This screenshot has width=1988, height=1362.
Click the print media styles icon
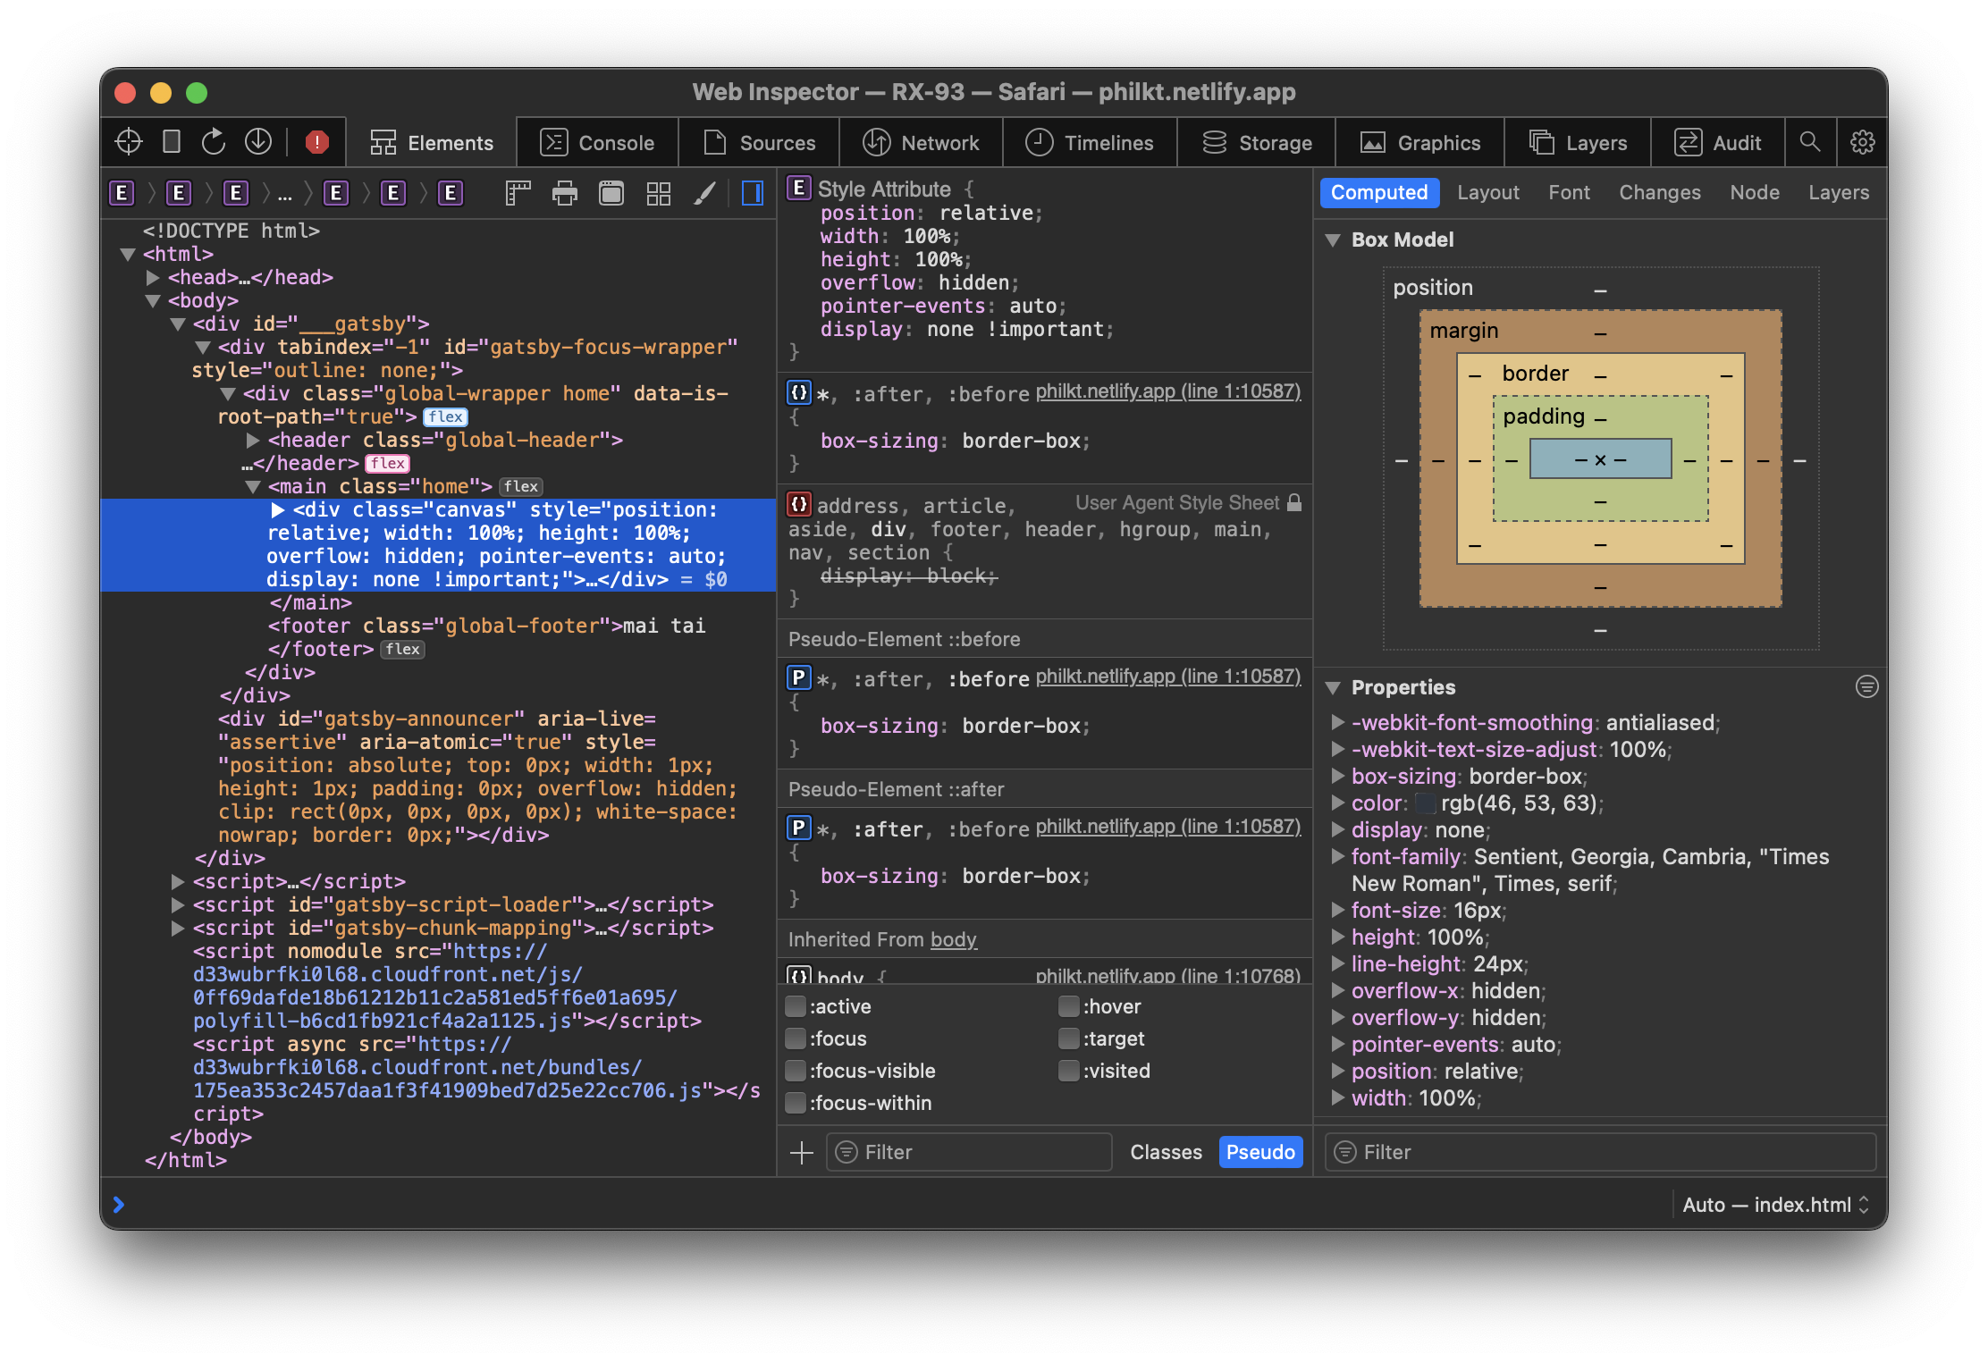[x=565, y=193]
